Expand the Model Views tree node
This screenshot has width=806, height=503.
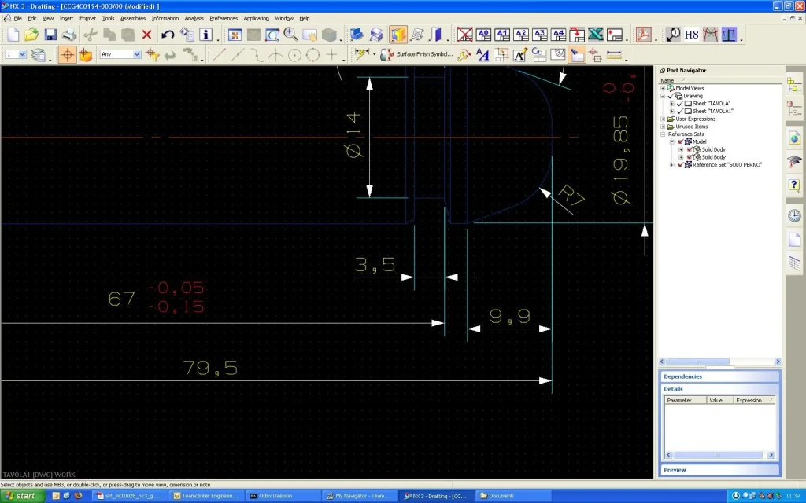coord(664,88)
